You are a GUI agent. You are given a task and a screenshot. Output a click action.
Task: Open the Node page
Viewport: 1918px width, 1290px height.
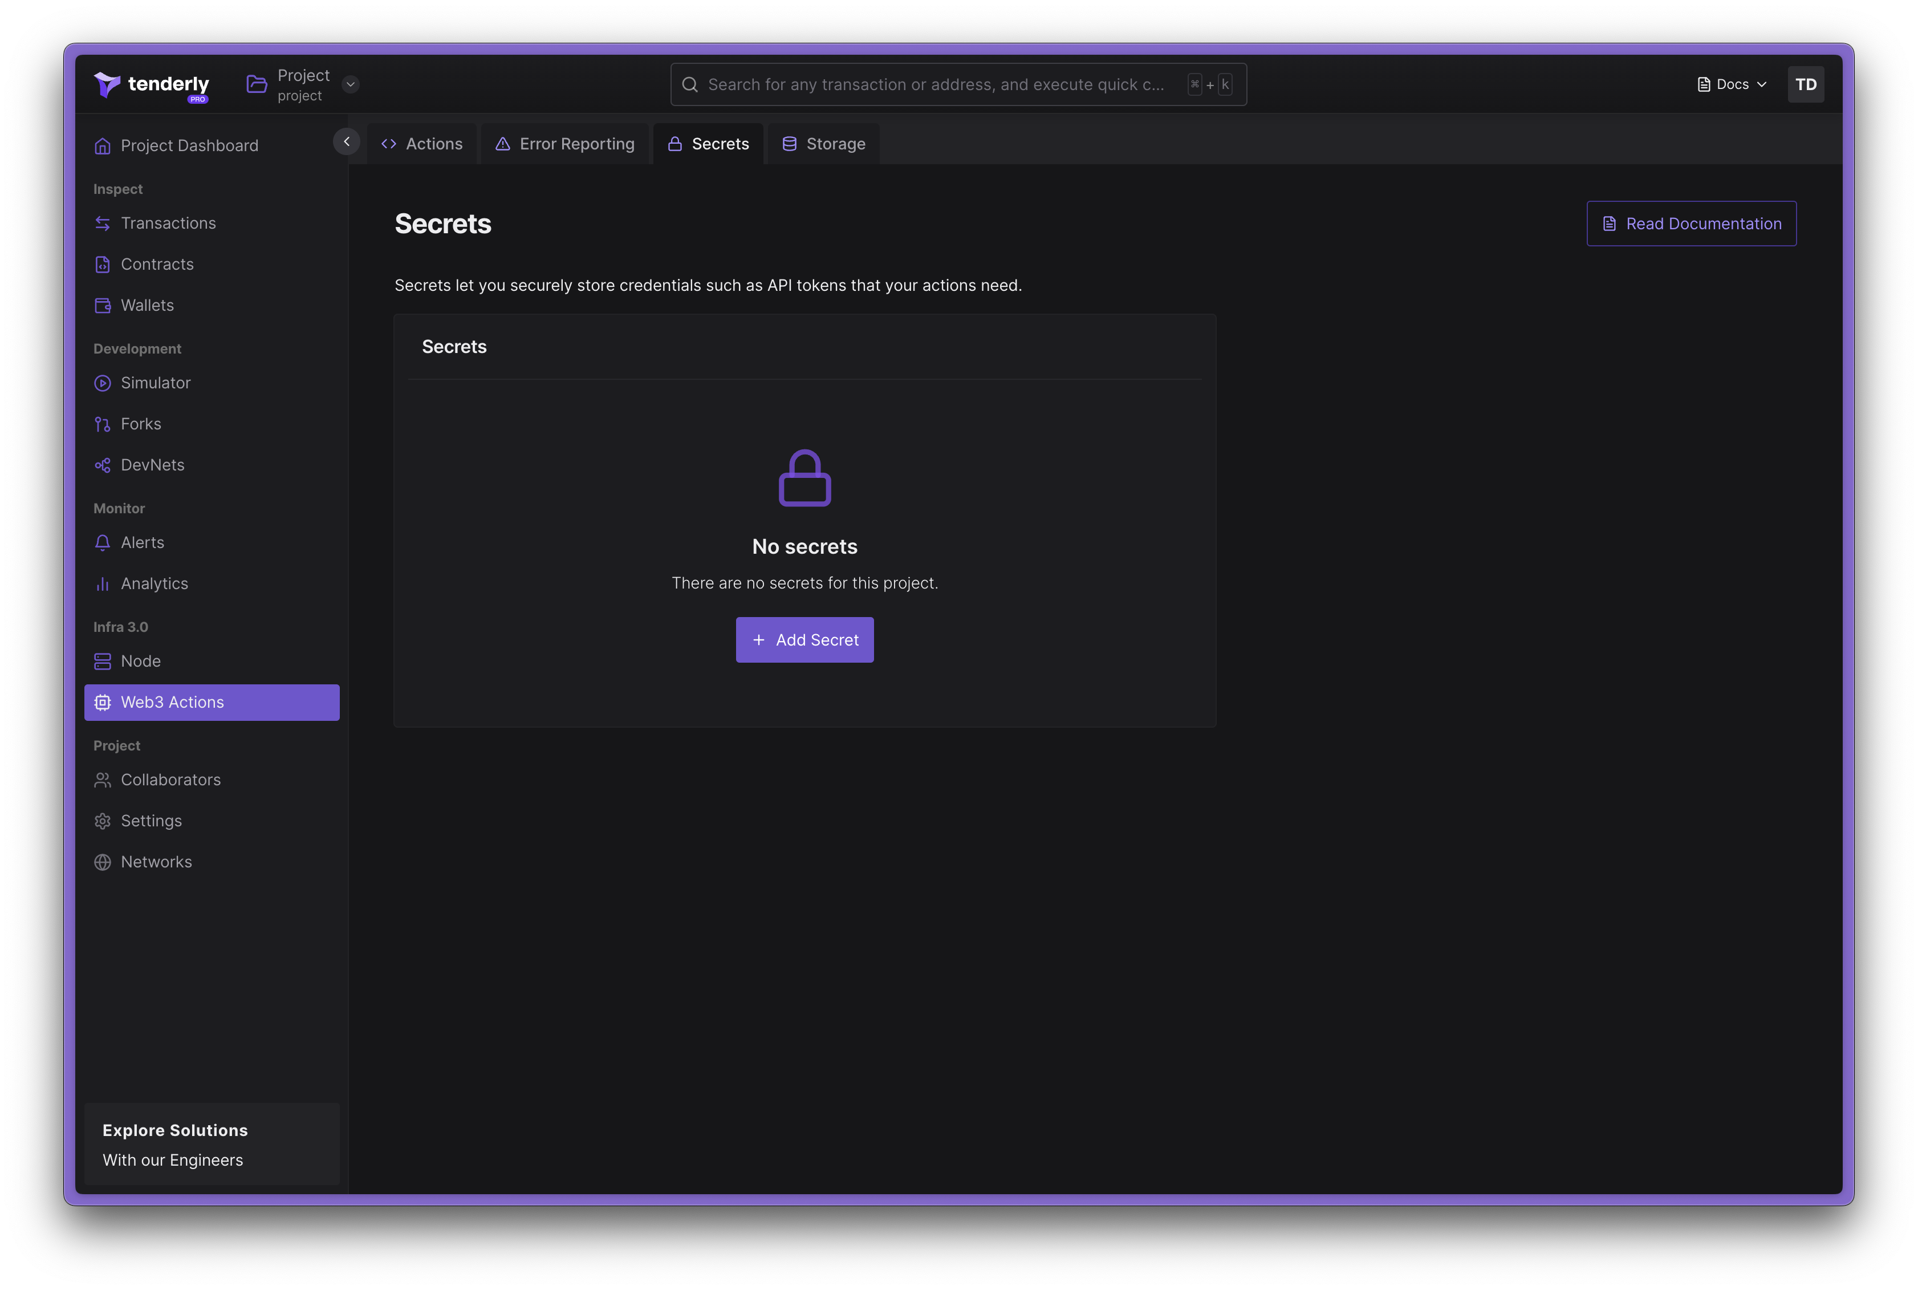(x=212, y=660)
